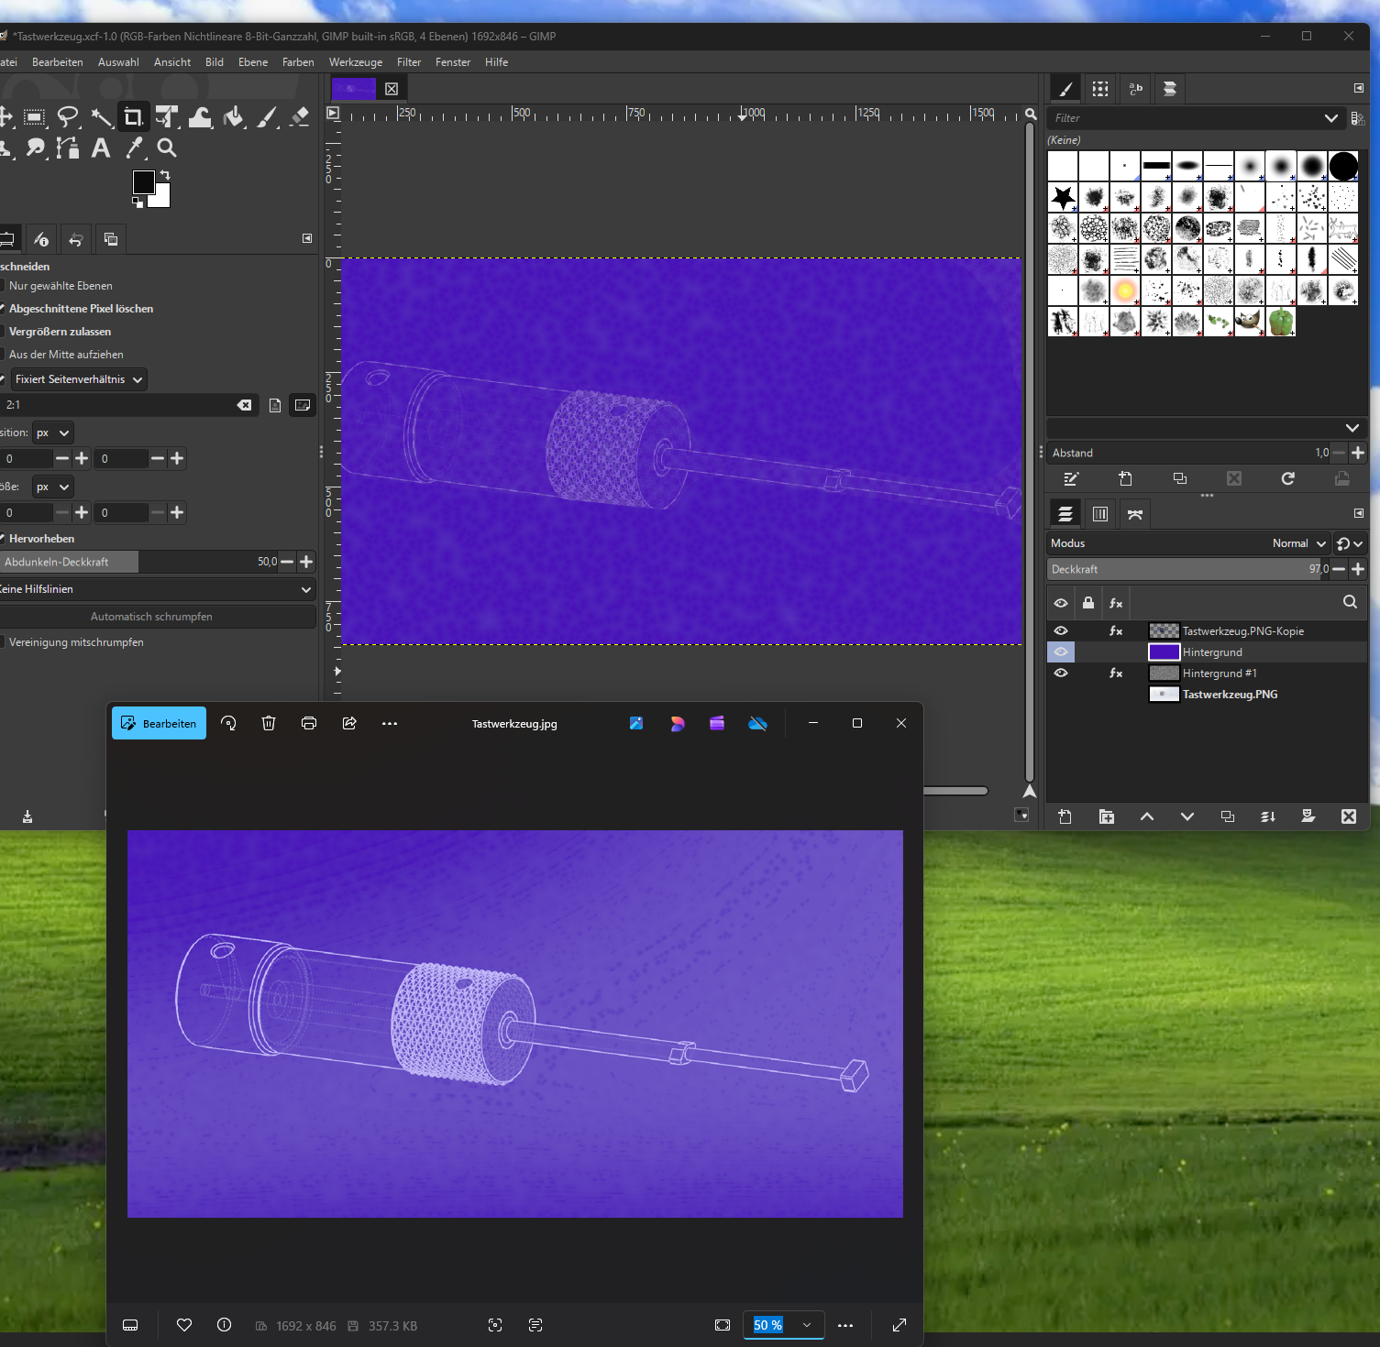Image resolution: width=1380 pixels, height=1347 pixels.
Task: Click the 'Automatisch schrumpfen' button
Action: point(152,617)
